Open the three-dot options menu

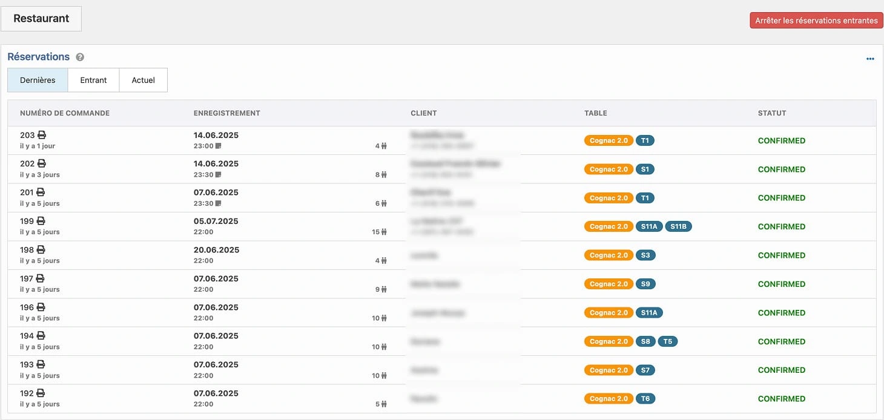tap(870, 59)
